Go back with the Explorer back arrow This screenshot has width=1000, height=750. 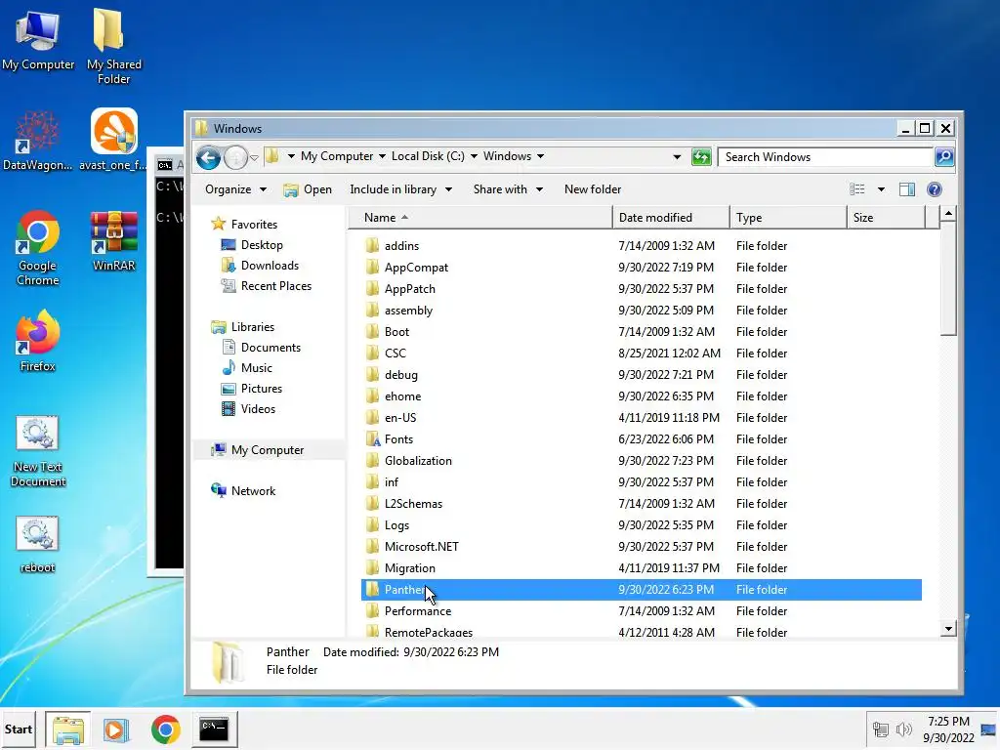pyautogui.click(x=208, y=157)
